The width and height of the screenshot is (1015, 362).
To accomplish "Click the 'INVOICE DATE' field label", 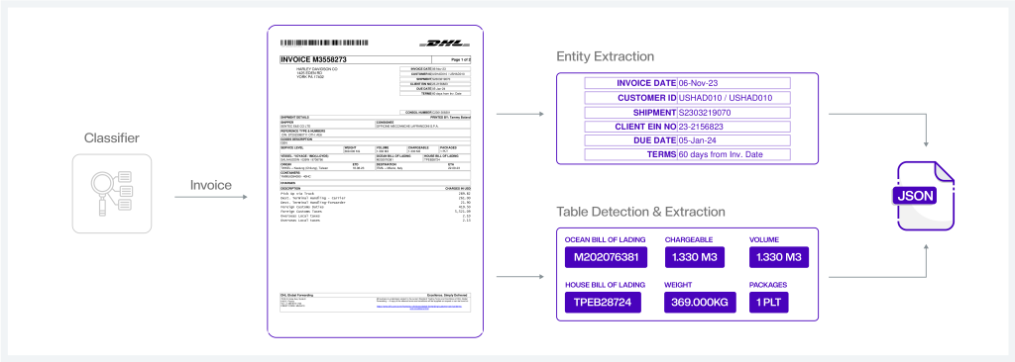I will (645, 83).
